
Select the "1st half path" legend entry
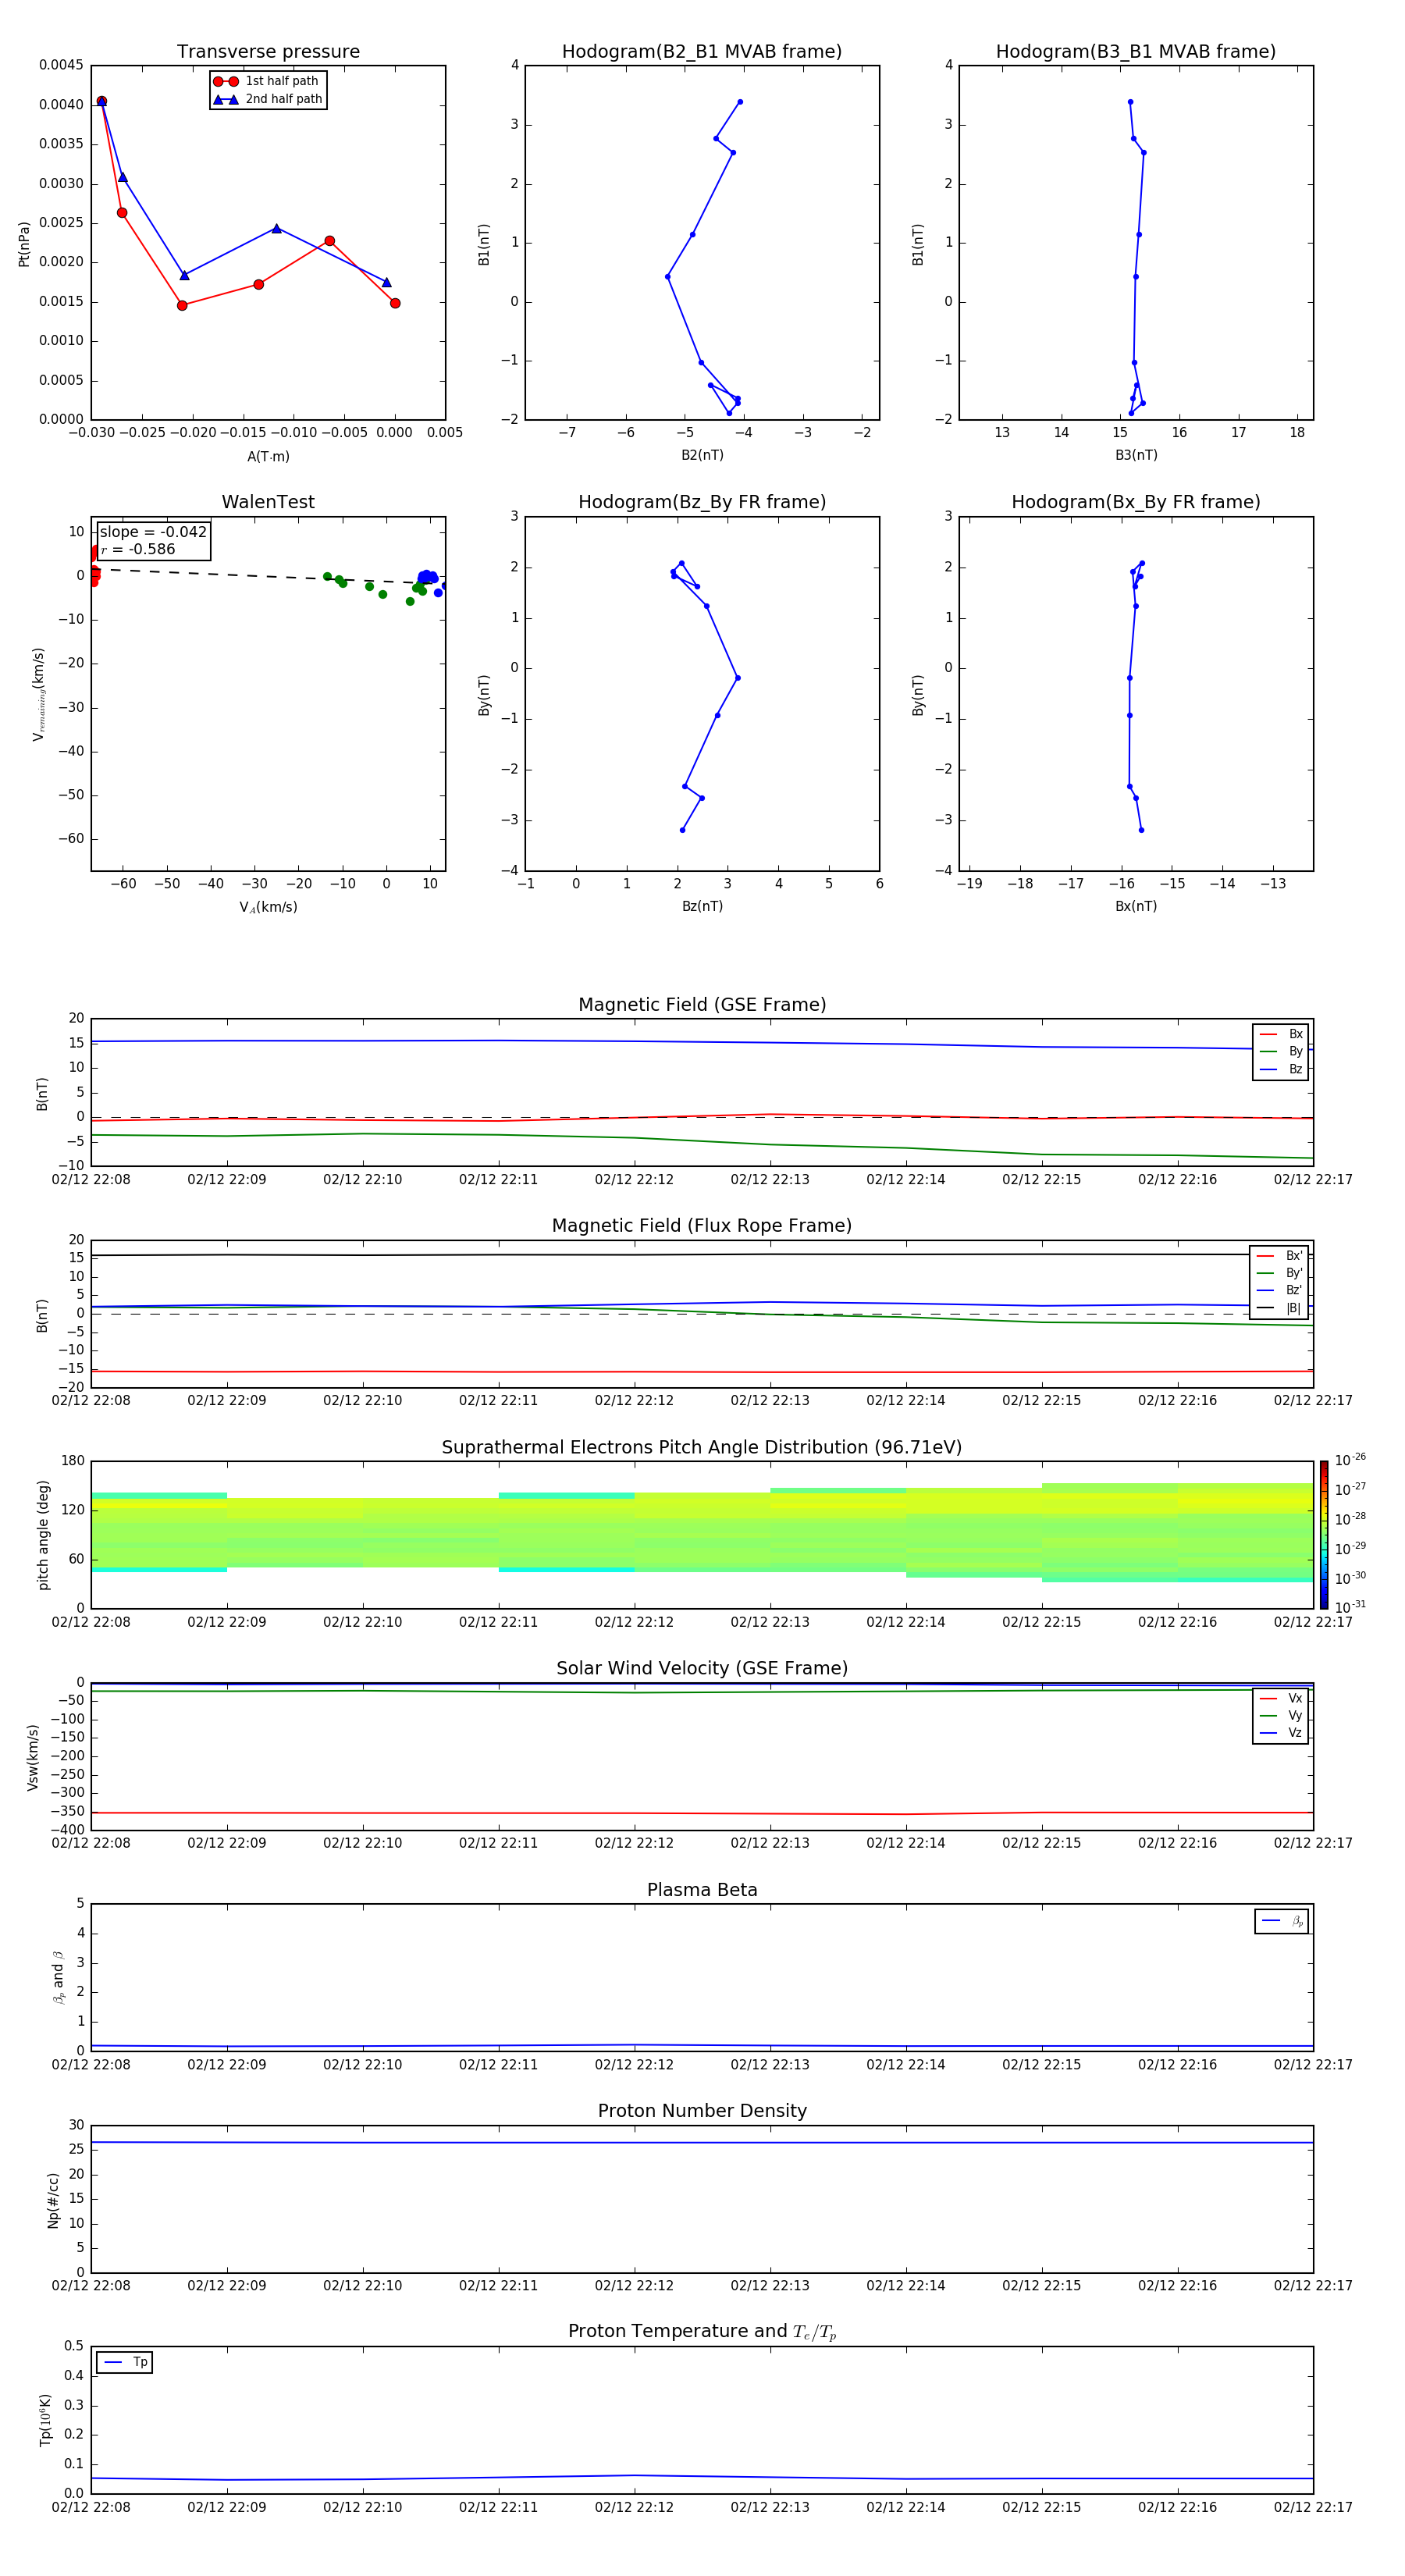(266, 81)
